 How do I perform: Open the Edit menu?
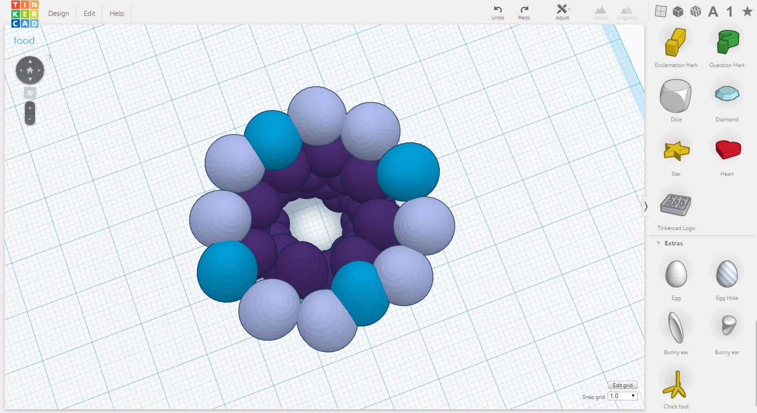click(89, 14)
